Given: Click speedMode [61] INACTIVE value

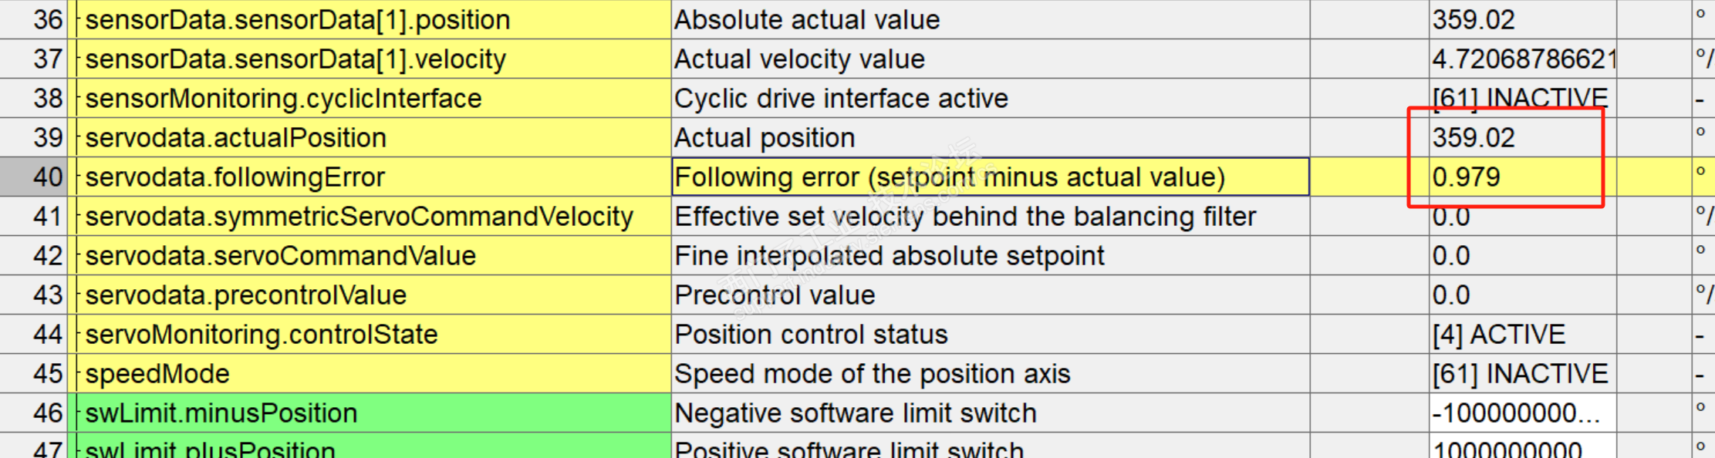Looking at the screenshot, I should [x=1520, y=374].
